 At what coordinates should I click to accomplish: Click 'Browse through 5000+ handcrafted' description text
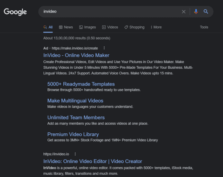pyautogui.click(x=94, y=90)
